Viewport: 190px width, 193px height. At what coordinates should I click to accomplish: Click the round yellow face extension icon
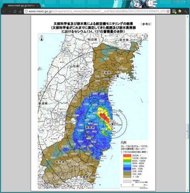tap(180, 11)
